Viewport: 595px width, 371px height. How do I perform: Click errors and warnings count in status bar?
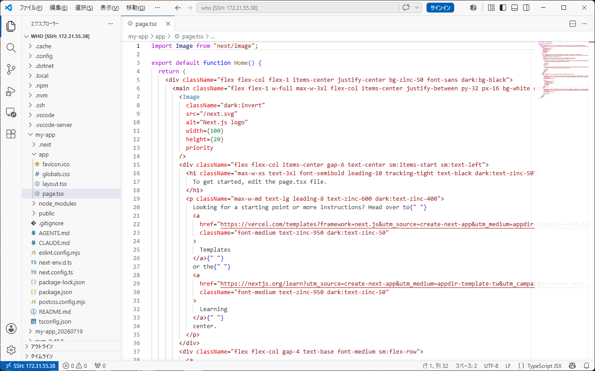point(75,366)
